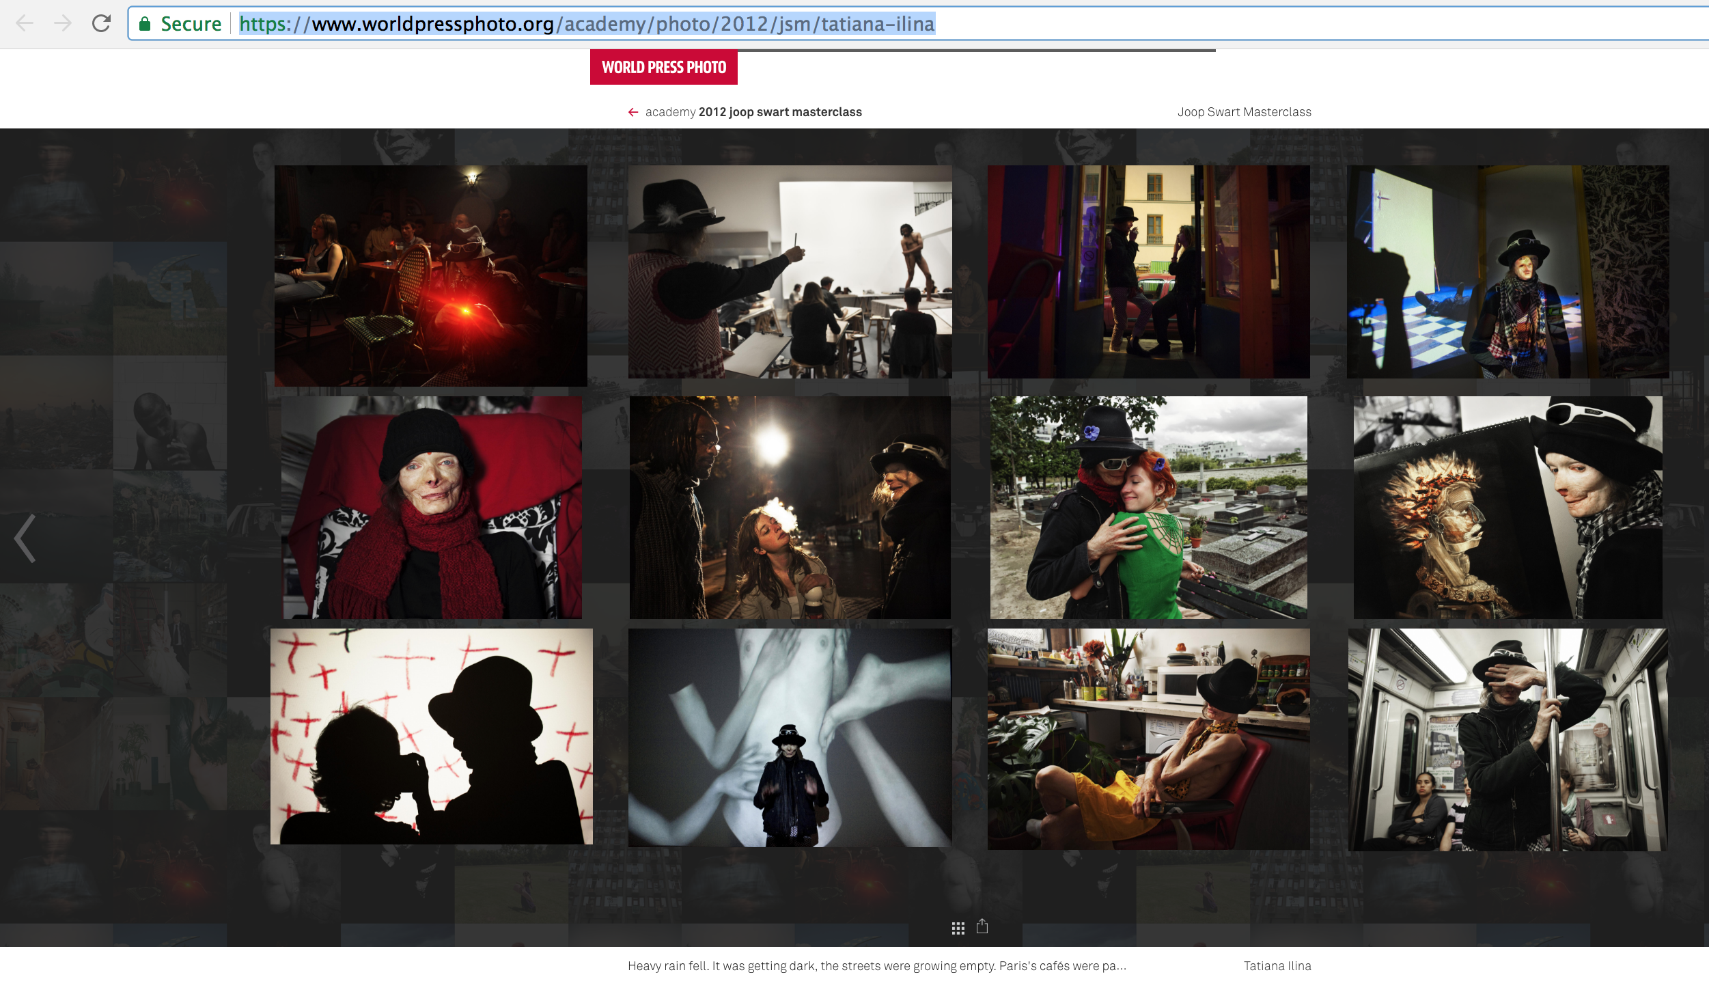
Task: Open the Arcimboldo painting portrait photo
Action: pos(1508,508)
